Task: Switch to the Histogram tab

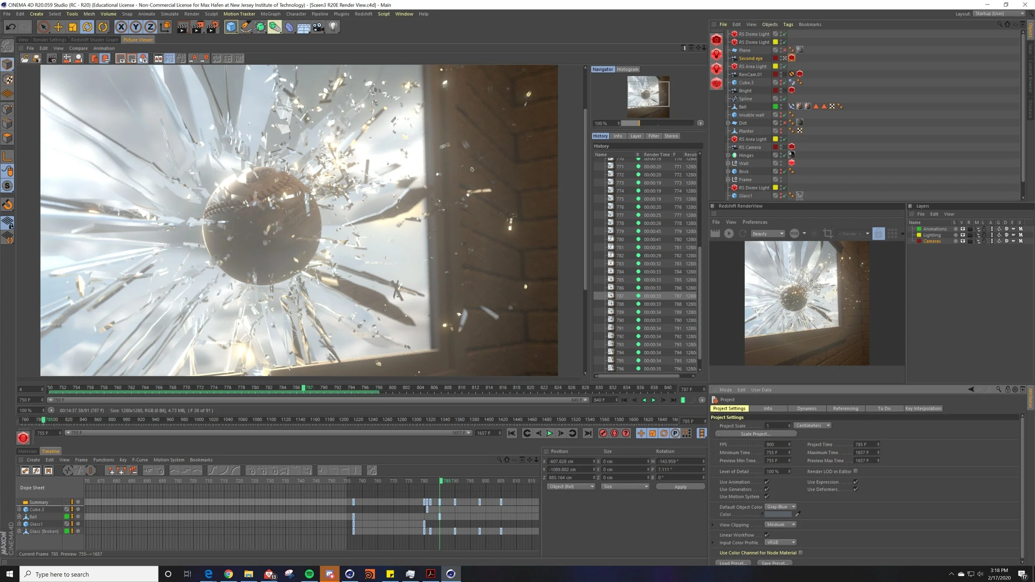Action: click(627, 70)
